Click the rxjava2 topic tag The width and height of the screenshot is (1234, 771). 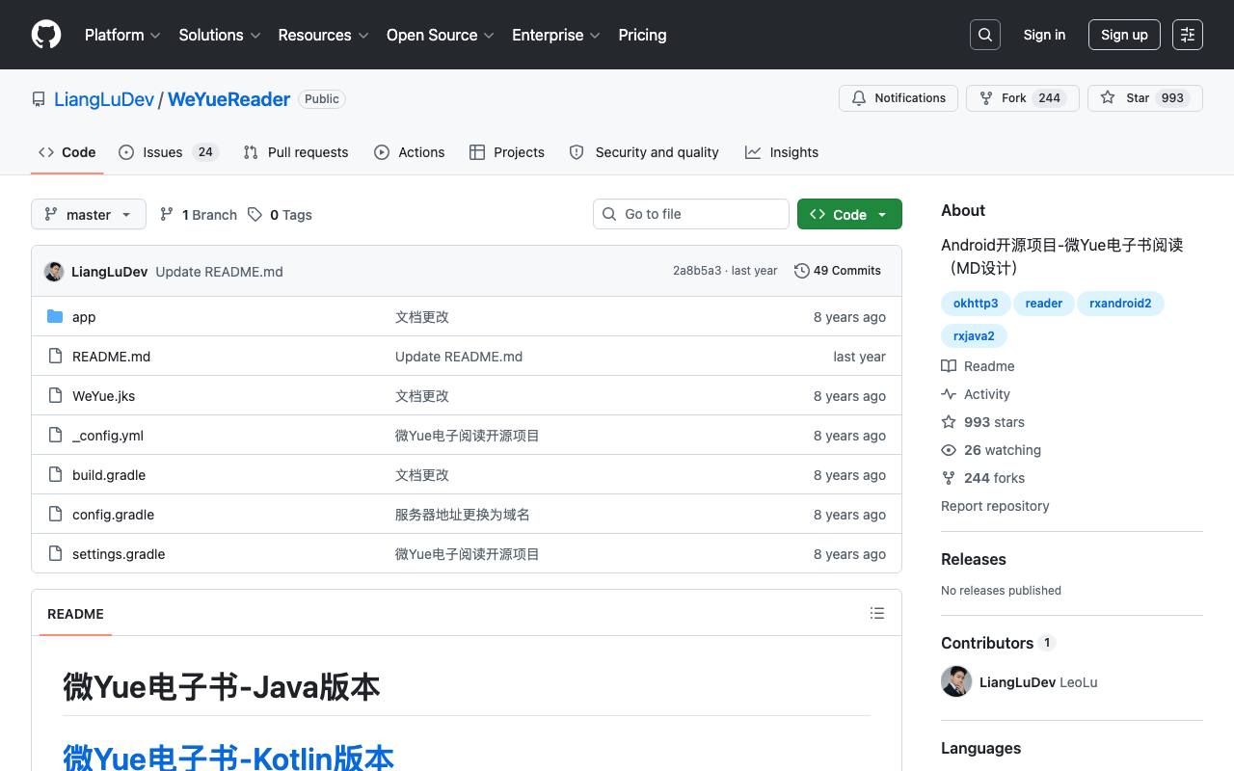pyautogui.click(x=974, y=335)
